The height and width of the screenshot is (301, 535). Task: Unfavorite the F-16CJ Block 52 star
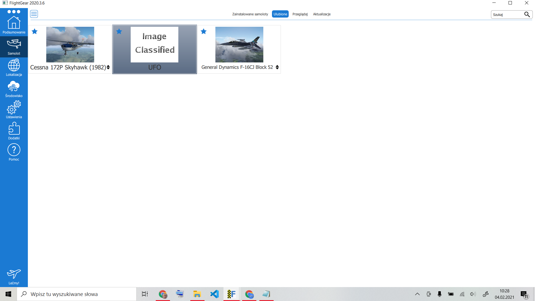point(204,31)
